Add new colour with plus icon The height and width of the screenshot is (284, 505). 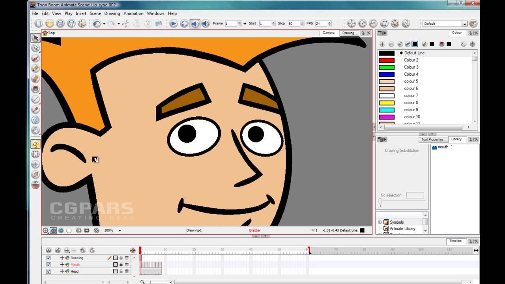coord(382,44)
